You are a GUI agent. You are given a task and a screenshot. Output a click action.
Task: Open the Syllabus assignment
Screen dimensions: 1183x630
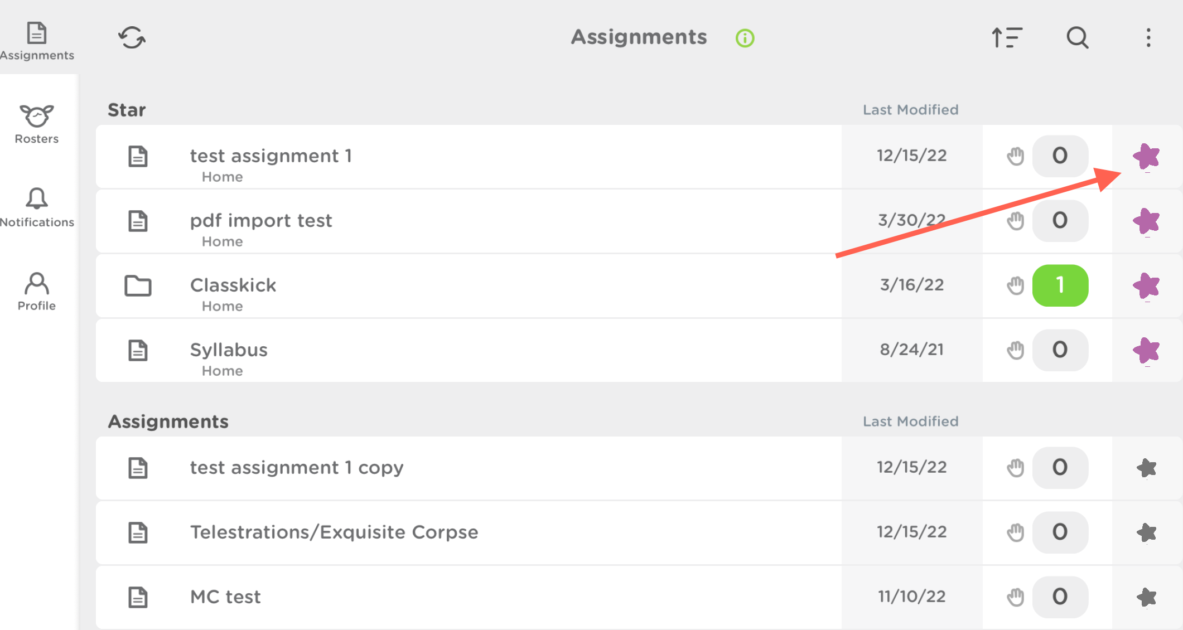pos(229,350)
